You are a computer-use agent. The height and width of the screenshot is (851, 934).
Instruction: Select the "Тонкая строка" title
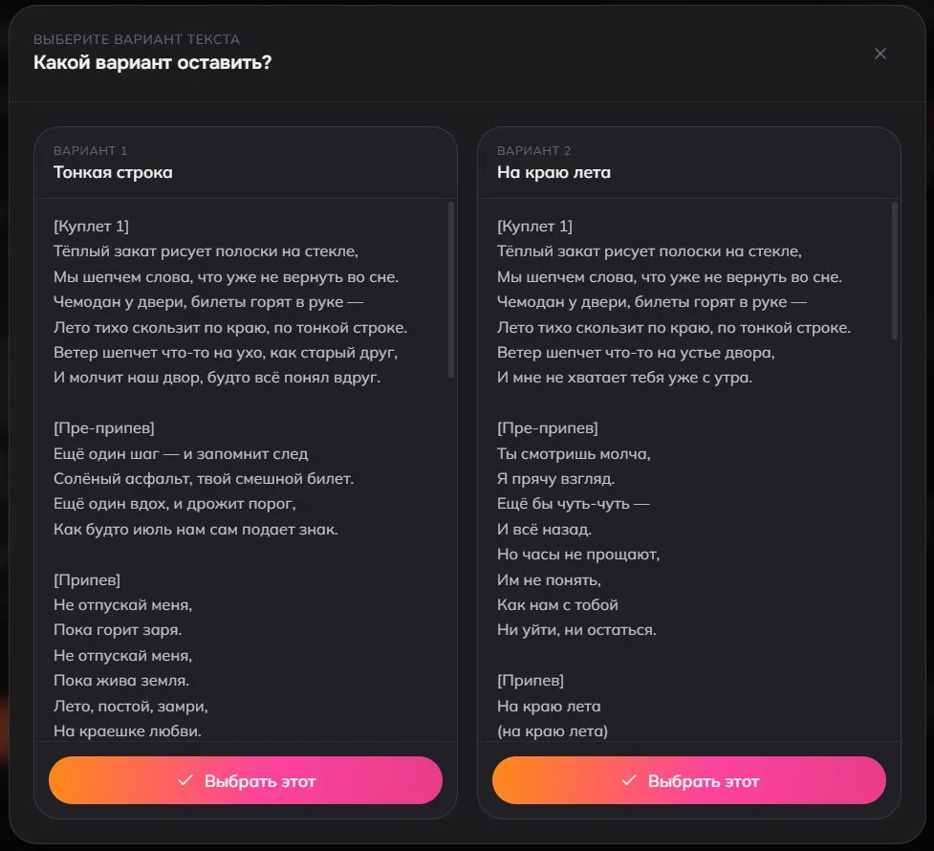coord(113,172)
